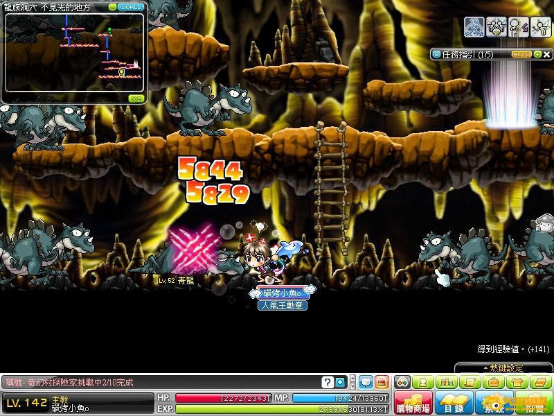Collapse the minimap with the minus button

point(112,7)
